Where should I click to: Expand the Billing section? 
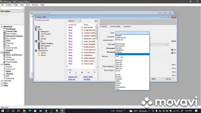[2, 83]
